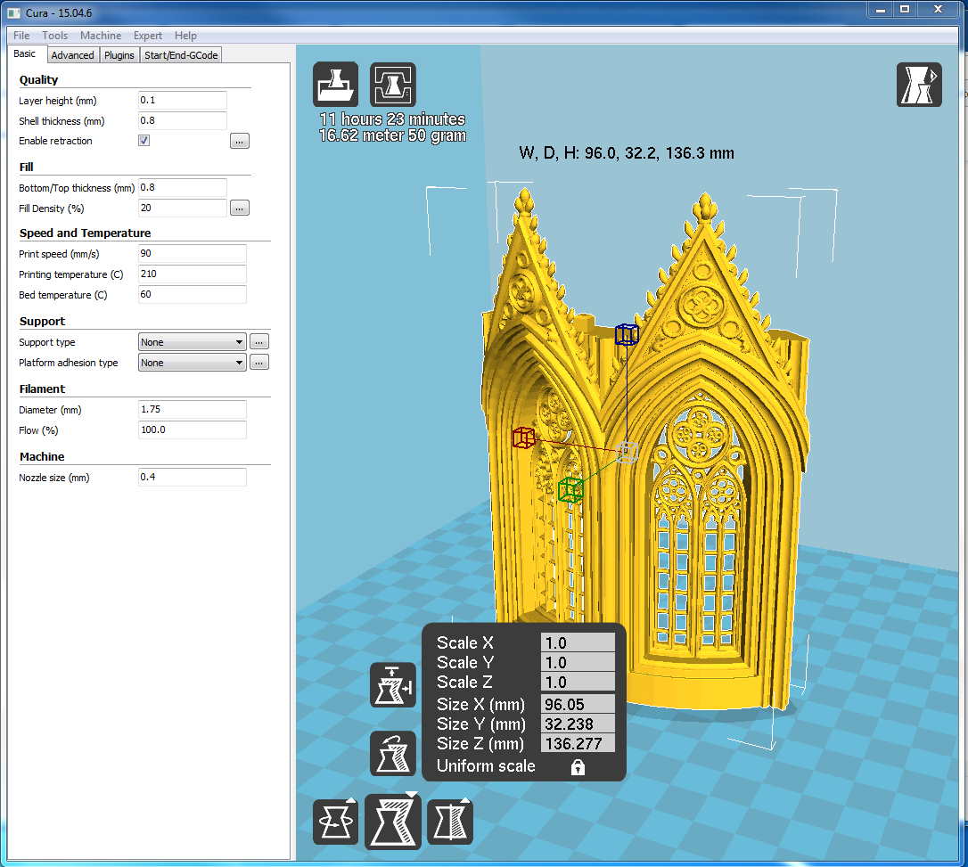The height and width of the screenshot is (867, 968).
Task: Click the Reset scale icon
Action: pyautogui.click(x=393, y=754)
